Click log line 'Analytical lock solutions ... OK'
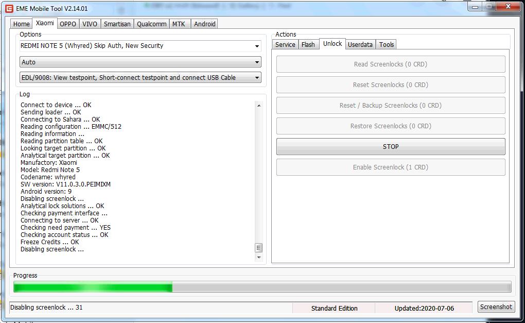525x323 pixels. coord(62,206)
